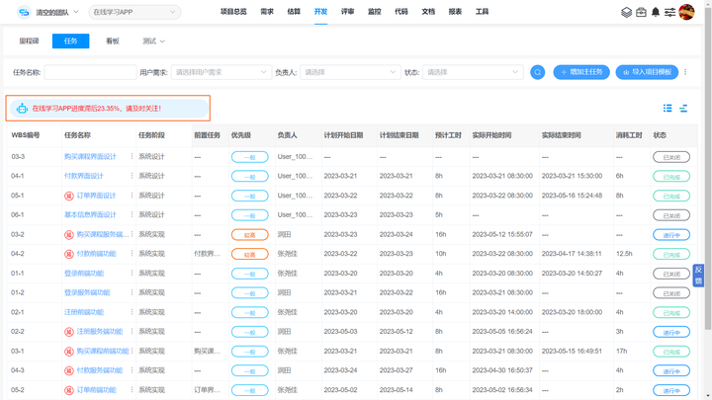The height and width of the screenshot is (400, 712).
Task: Open the 反馈 feedback side button
Action: click(698, 276)
